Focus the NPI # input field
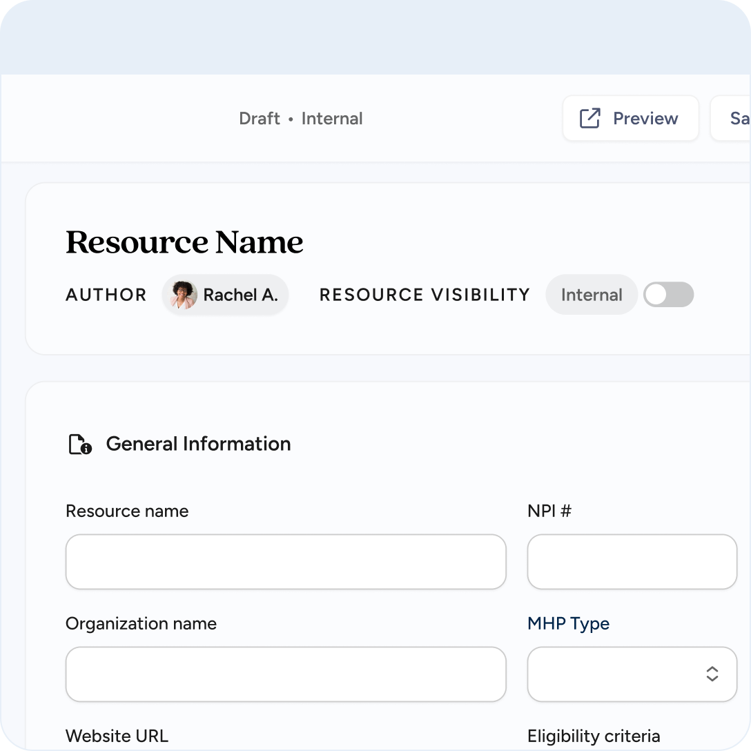751x751 pixels. pyautogui.click(x=632, y=562)
